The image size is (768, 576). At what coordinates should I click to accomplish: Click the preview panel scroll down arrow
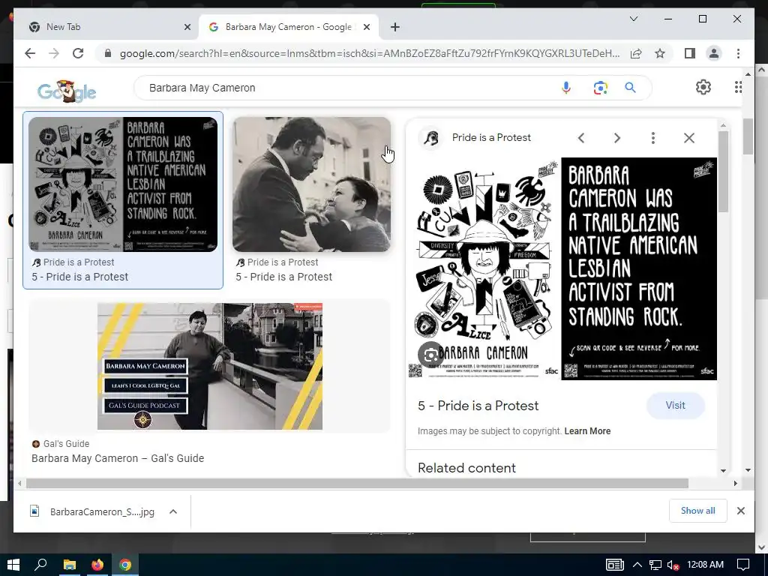pyautogui.click(x=723, y=471)
